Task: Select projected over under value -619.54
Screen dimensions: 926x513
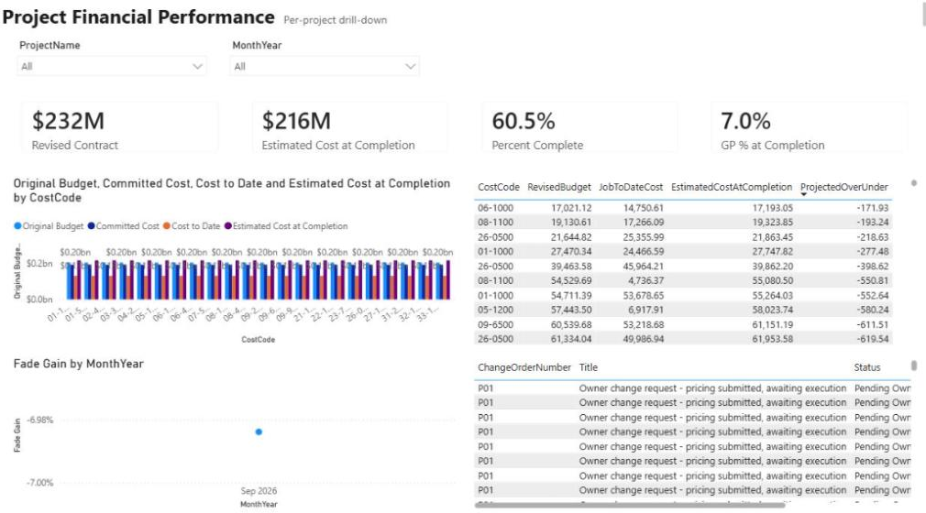Action: coord(873,340)
